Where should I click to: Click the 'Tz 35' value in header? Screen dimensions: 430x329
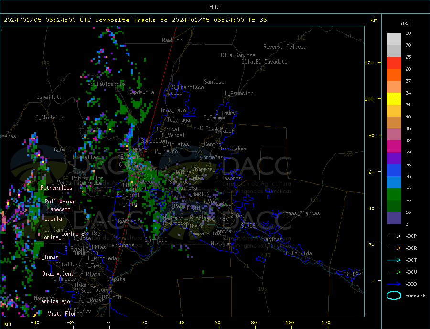click(x=257, y=20)
